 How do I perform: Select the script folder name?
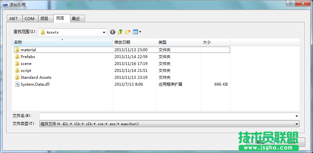click(26, 70)
